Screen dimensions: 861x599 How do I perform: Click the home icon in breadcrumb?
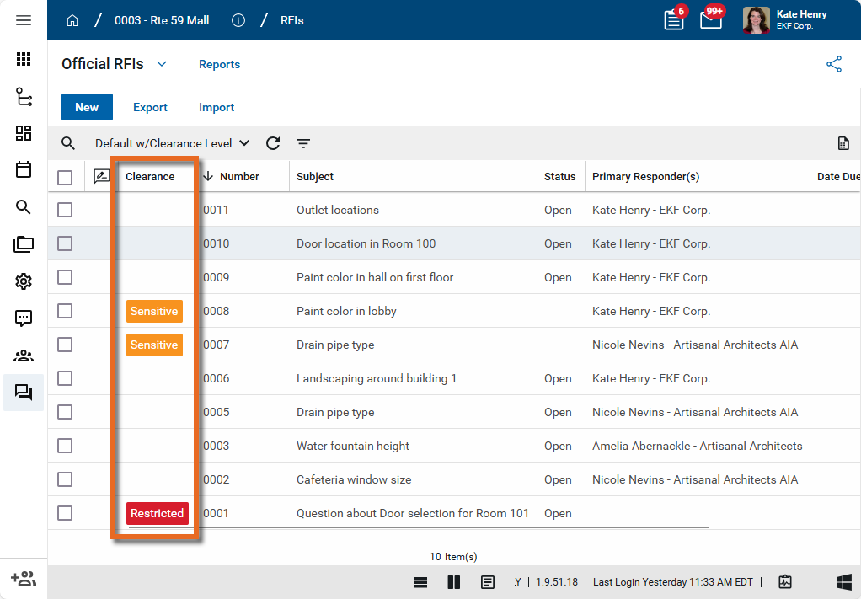coord(72,20)
